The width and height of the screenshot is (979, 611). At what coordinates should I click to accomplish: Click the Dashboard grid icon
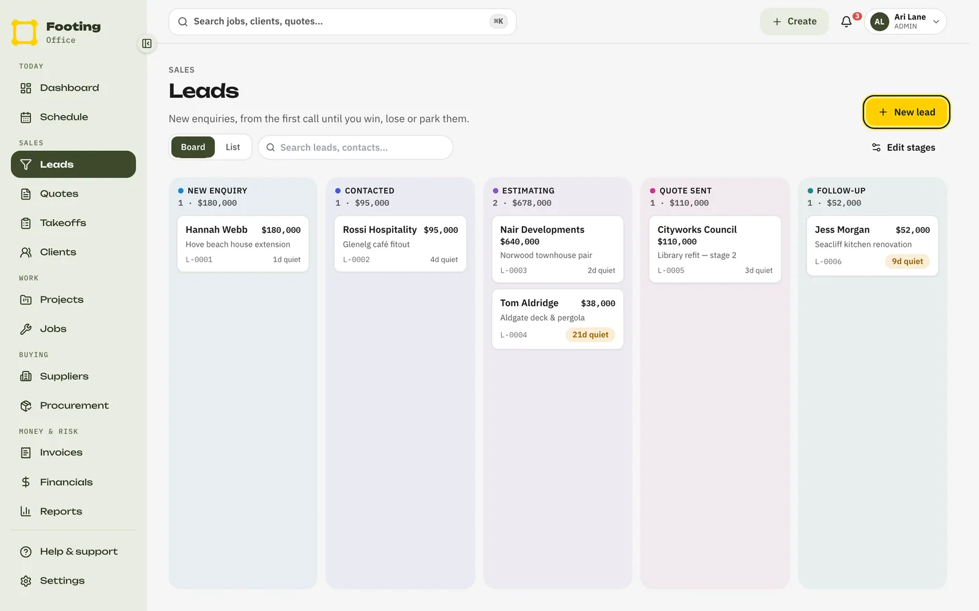click(x=26, y=88)
